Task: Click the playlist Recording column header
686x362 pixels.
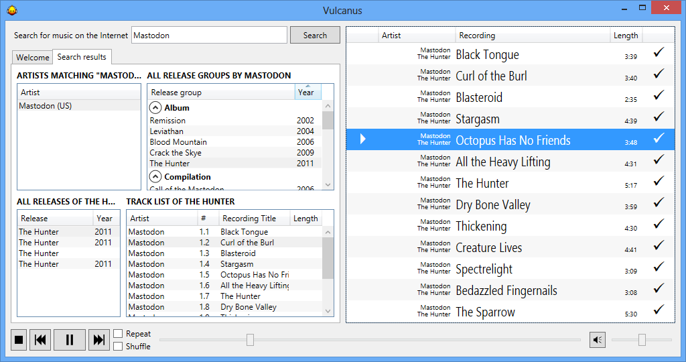Action: pos(533,36)
